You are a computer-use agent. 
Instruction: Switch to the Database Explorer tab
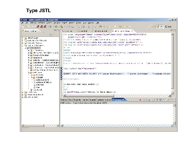[104, 100]
